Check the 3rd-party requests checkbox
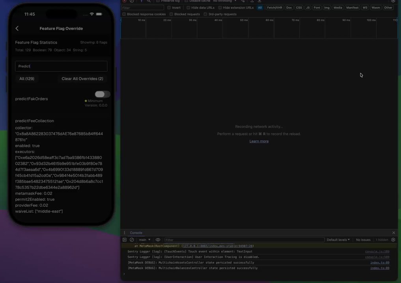The image size is (401, 283). click(x=205, y=14)
